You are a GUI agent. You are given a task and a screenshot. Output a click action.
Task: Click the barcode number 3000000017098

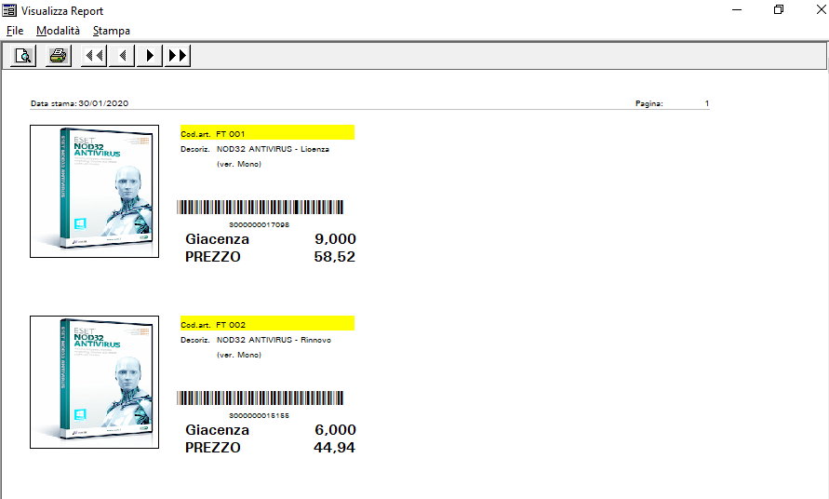259,225
